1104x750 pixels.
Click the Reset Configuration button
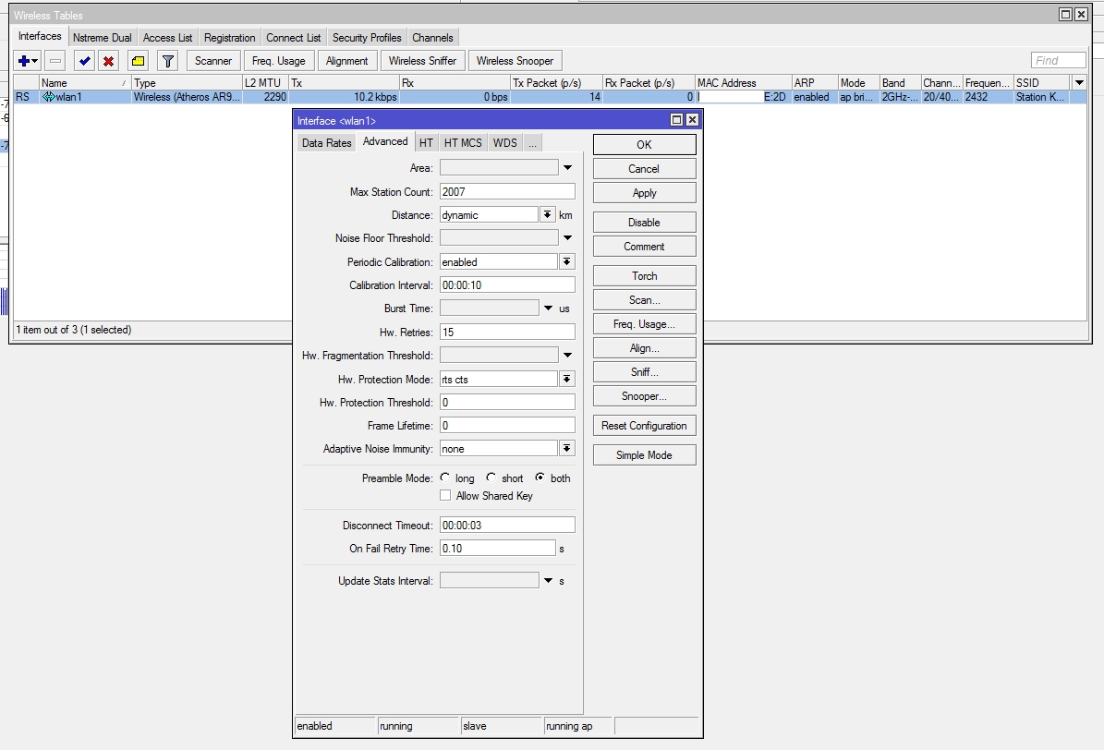pyautogui.click(x=644, y=426)
